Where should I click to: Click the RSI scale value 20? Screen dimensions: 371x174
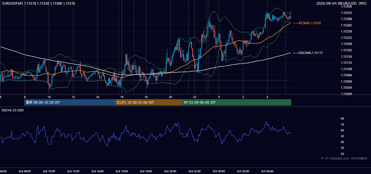pos(342,154)
